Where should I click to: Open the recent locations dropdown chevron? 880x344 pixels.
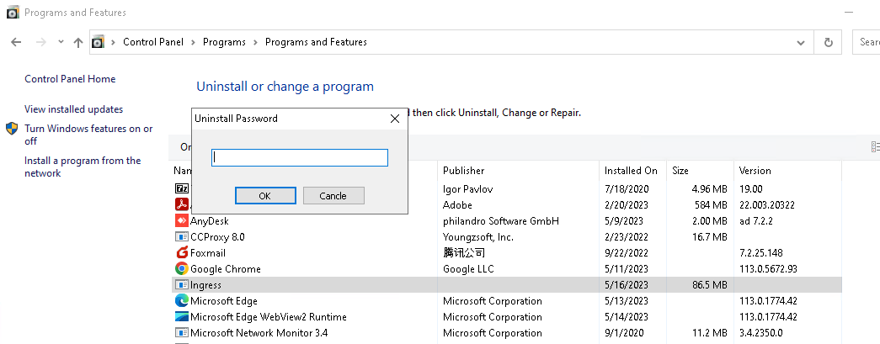point(61,42)
